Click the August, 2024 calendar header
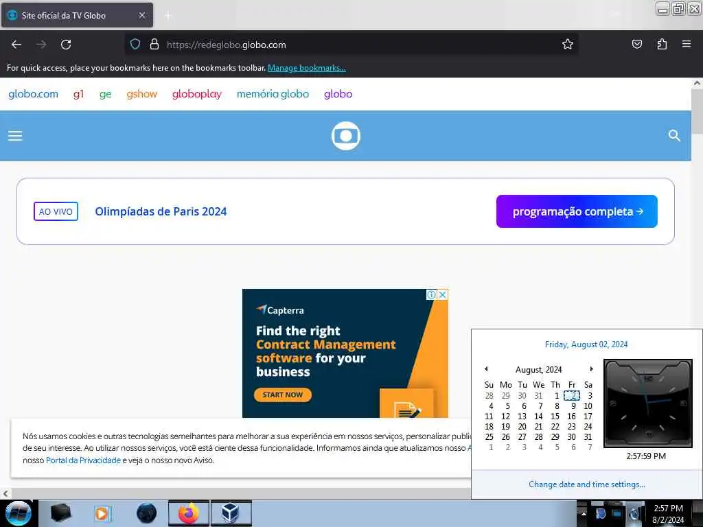 538,370
